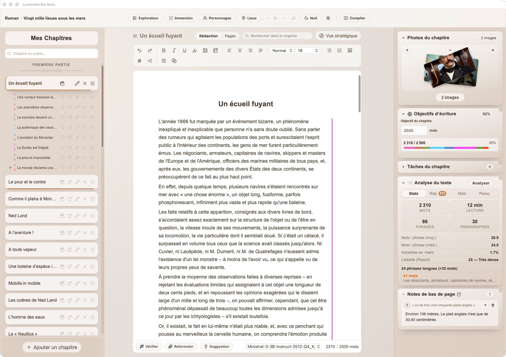Switch to the Pages tab

click(x=230, y=36)
